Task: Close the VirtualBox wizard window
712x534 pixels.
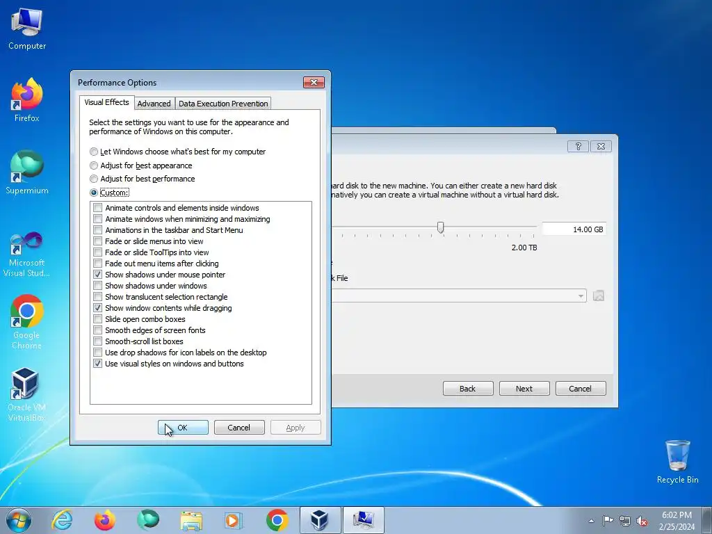Action: coord(601,146)
